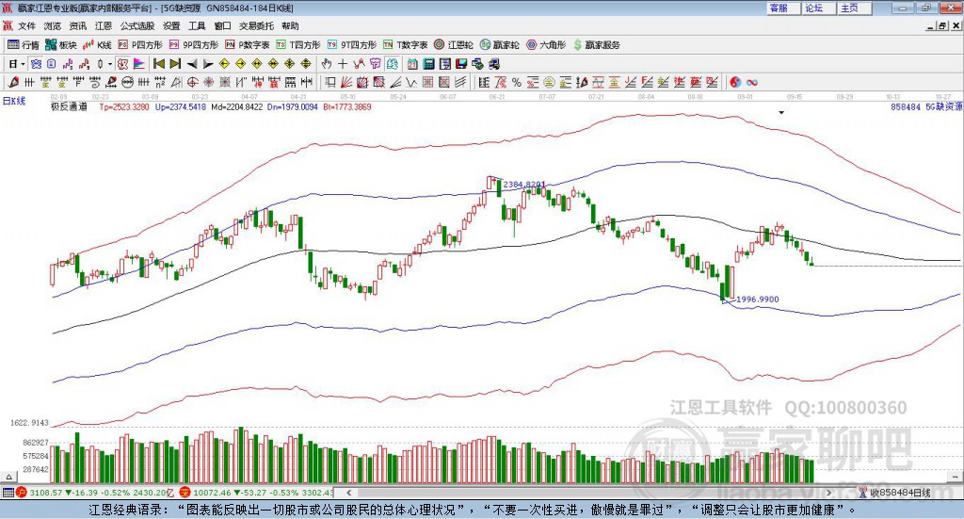Open the T四方形 tool
The image size is (964, 519).
[298, 45]
